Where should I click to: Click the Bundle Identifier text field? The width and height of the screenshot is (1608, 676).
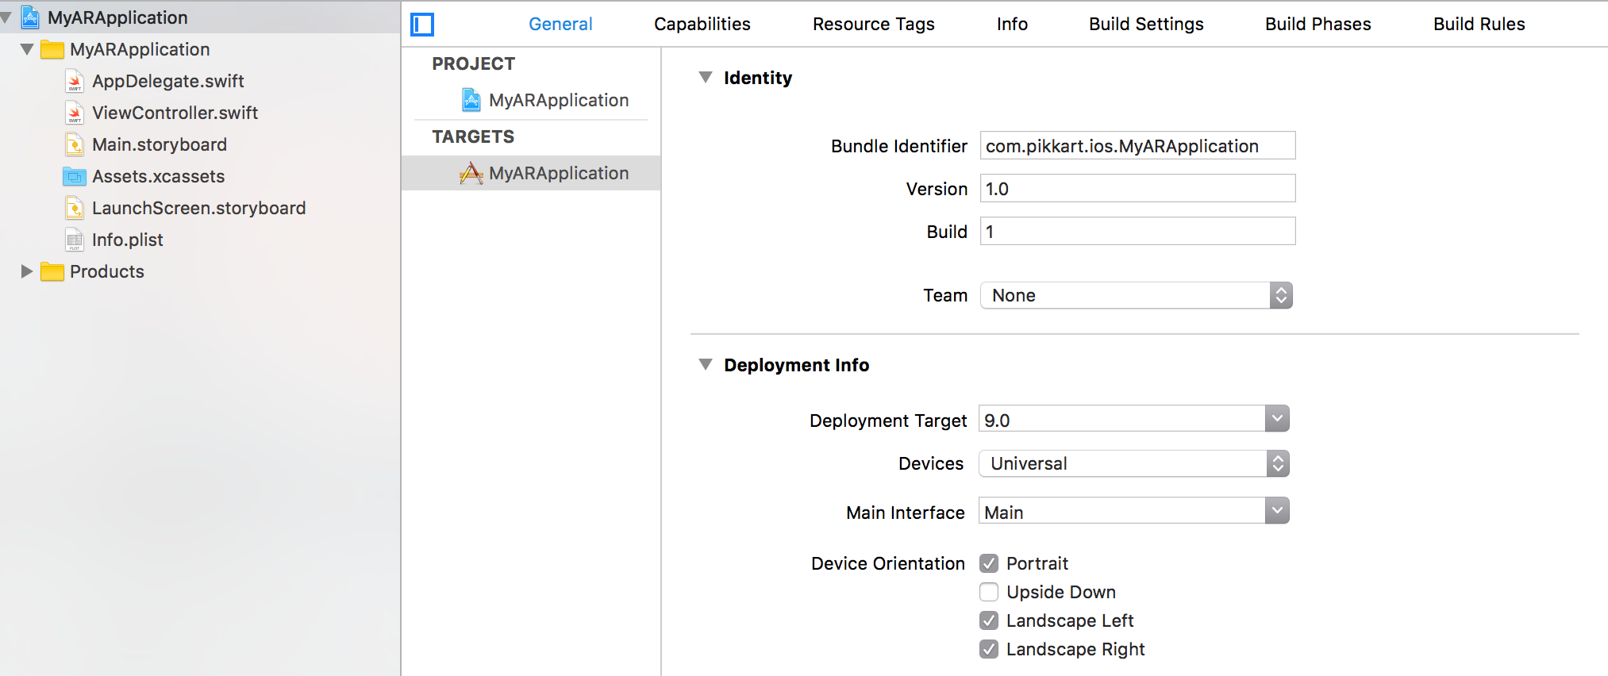coord(1138,146)
